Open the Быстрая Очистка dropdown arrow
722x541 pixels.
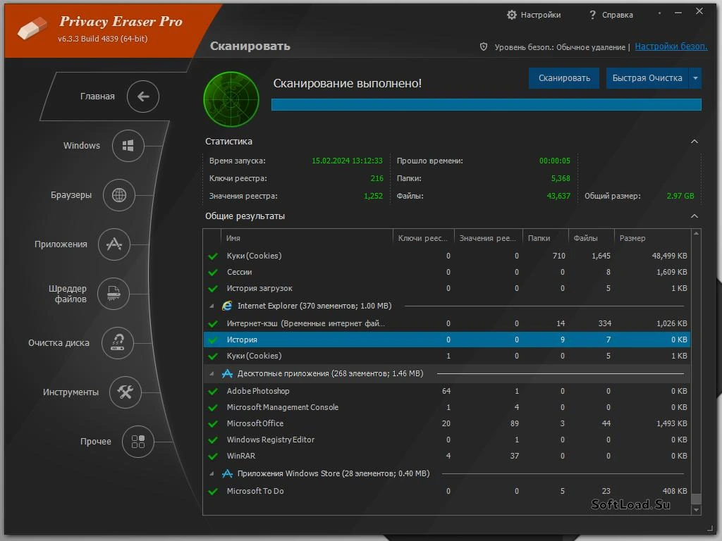pos(695,78)
